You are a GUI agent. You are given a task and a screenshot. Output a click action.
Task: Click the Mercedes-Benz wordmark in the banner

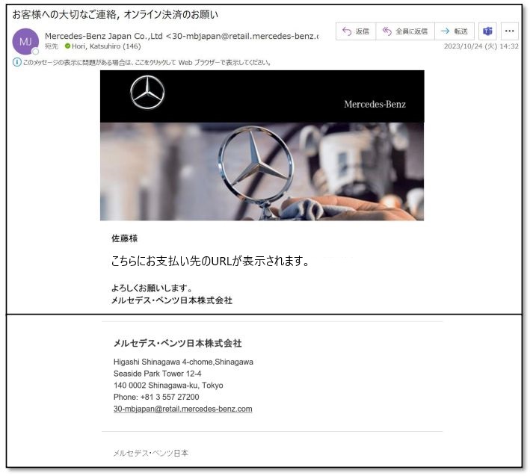point(375,104)
